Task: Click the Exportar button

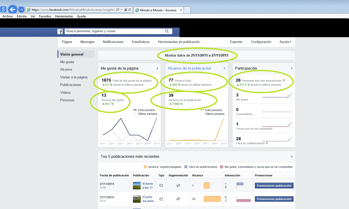Action: 236,42
